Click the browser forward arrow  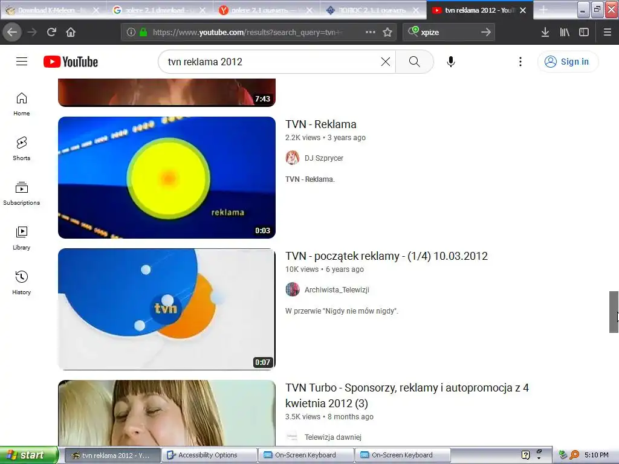[x=32, y=32]
